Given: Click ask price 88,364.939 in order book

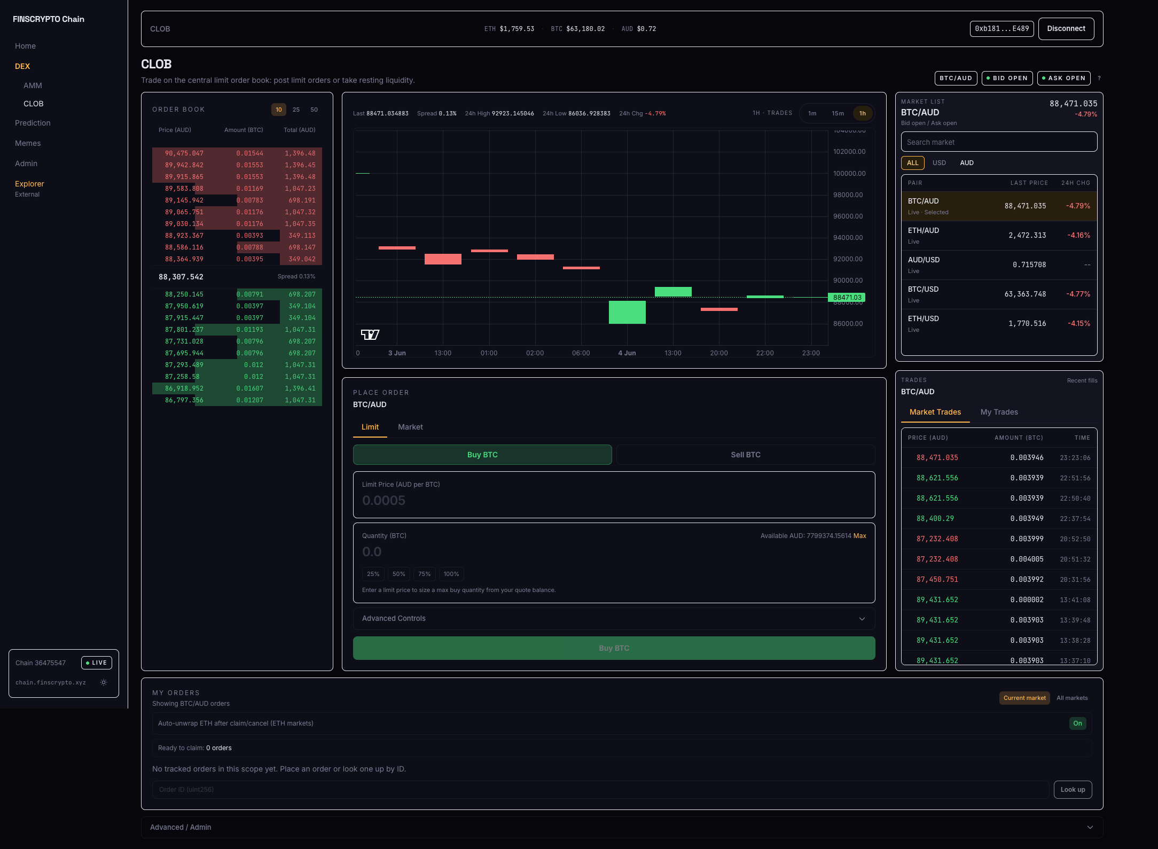Looking at the screenshot, I should [184, 259].
